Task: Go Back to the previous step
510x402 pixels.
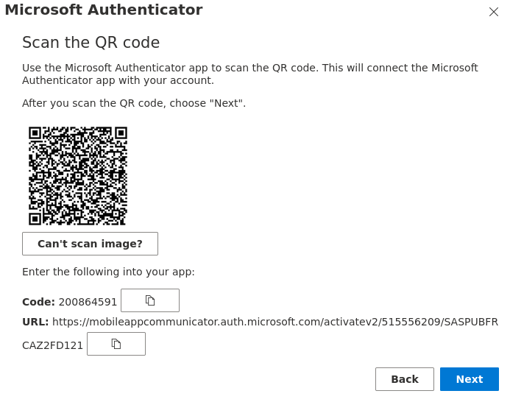Action: (x=405, y=379)
